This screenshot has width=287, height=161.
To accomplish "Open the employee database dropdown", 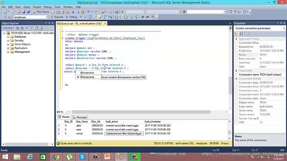I will [x=47, y=17].
